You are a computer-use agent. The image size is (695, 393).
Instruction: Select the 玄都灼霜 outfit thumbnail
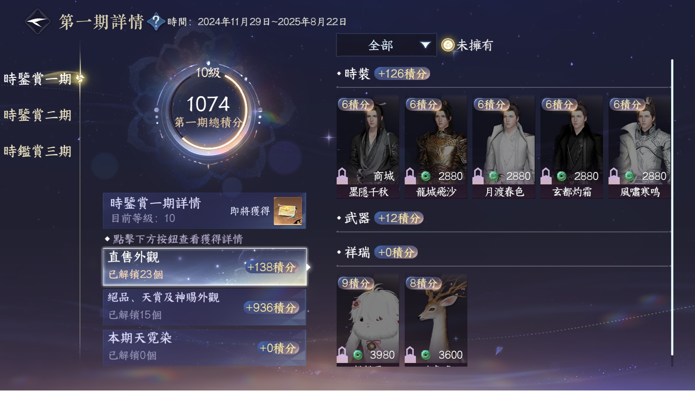click(x=572, y=147)
